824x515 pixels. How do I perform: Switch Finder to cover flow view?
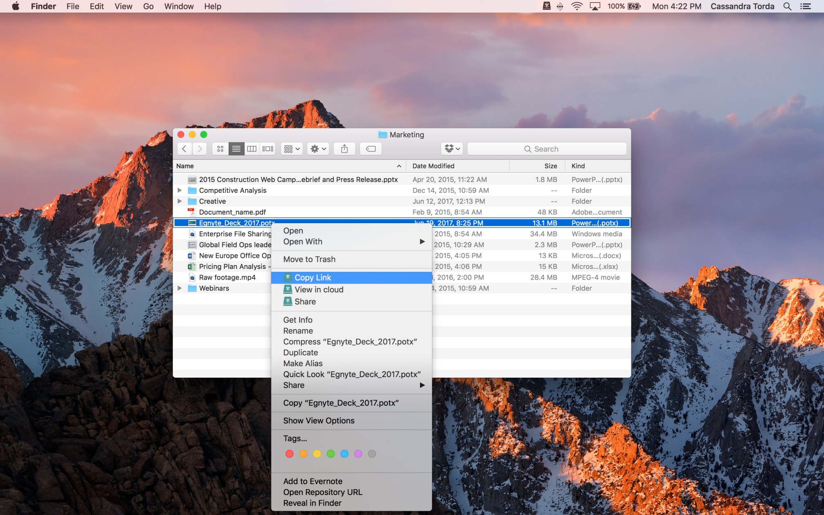coord(268,149)
